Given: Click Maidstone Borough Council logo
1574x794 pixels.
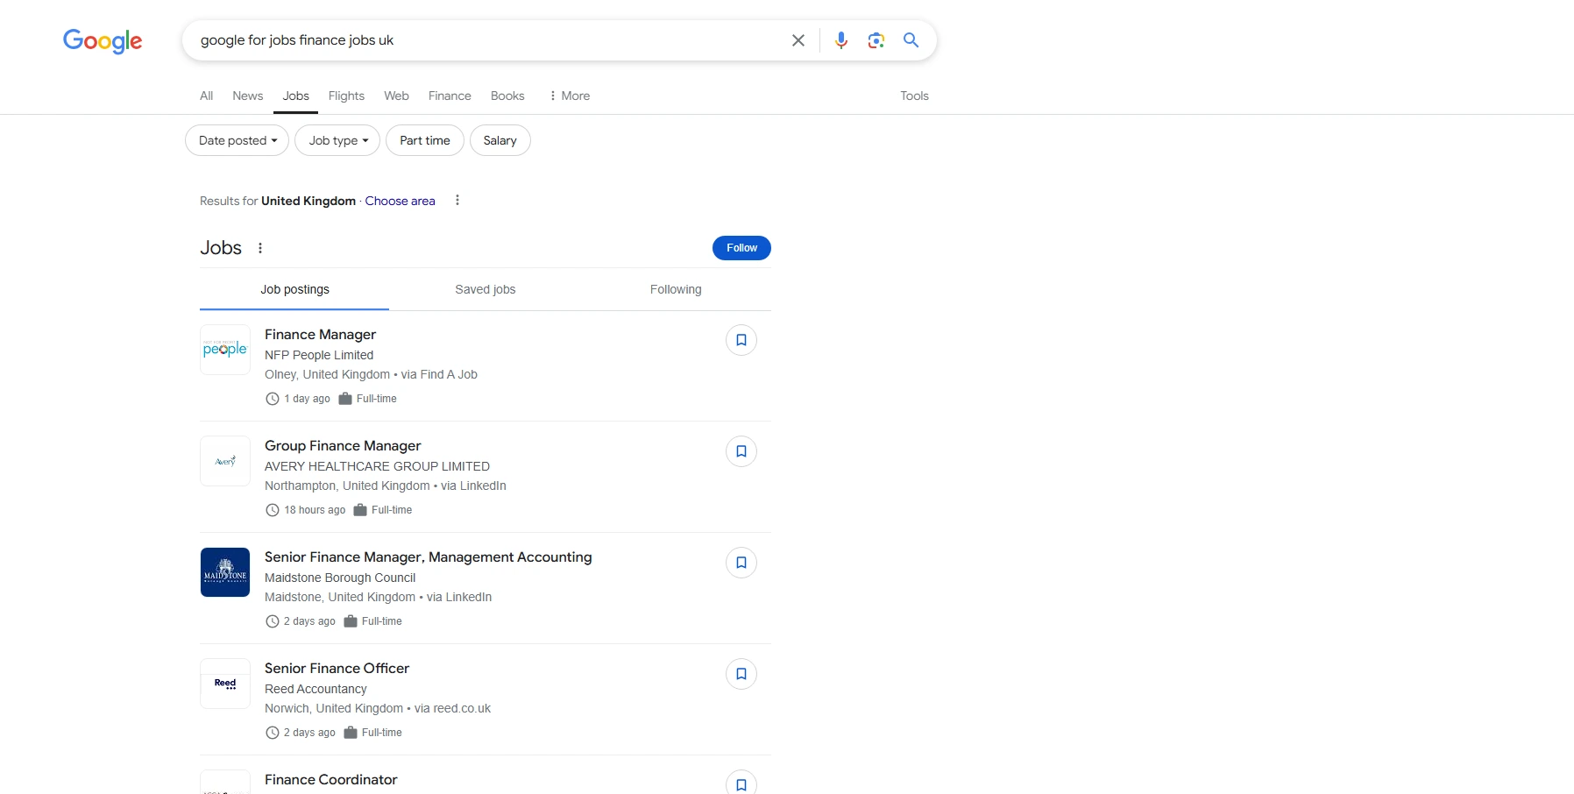Looking at the screenshot, I should [x=225, y=572].
